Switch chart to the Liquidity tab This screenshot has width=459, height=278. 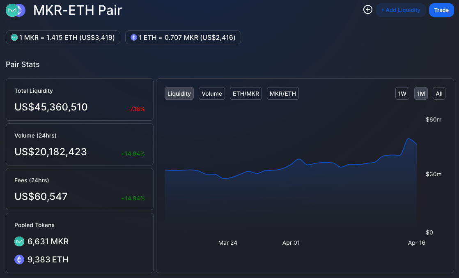179,94
